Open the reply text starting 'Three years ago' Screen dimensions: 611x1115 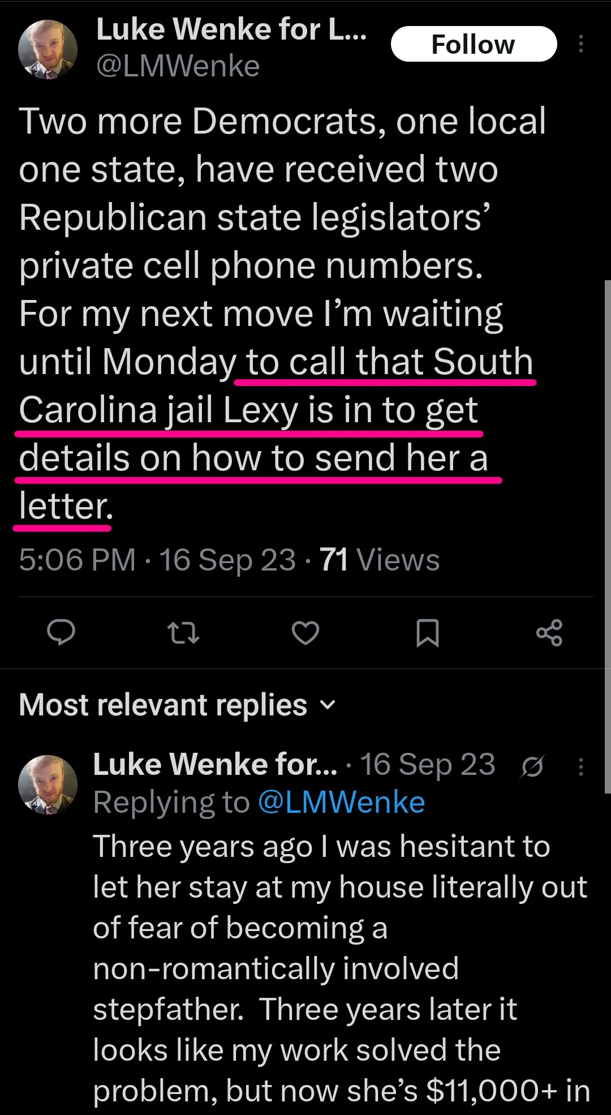[x=341, y=969]
